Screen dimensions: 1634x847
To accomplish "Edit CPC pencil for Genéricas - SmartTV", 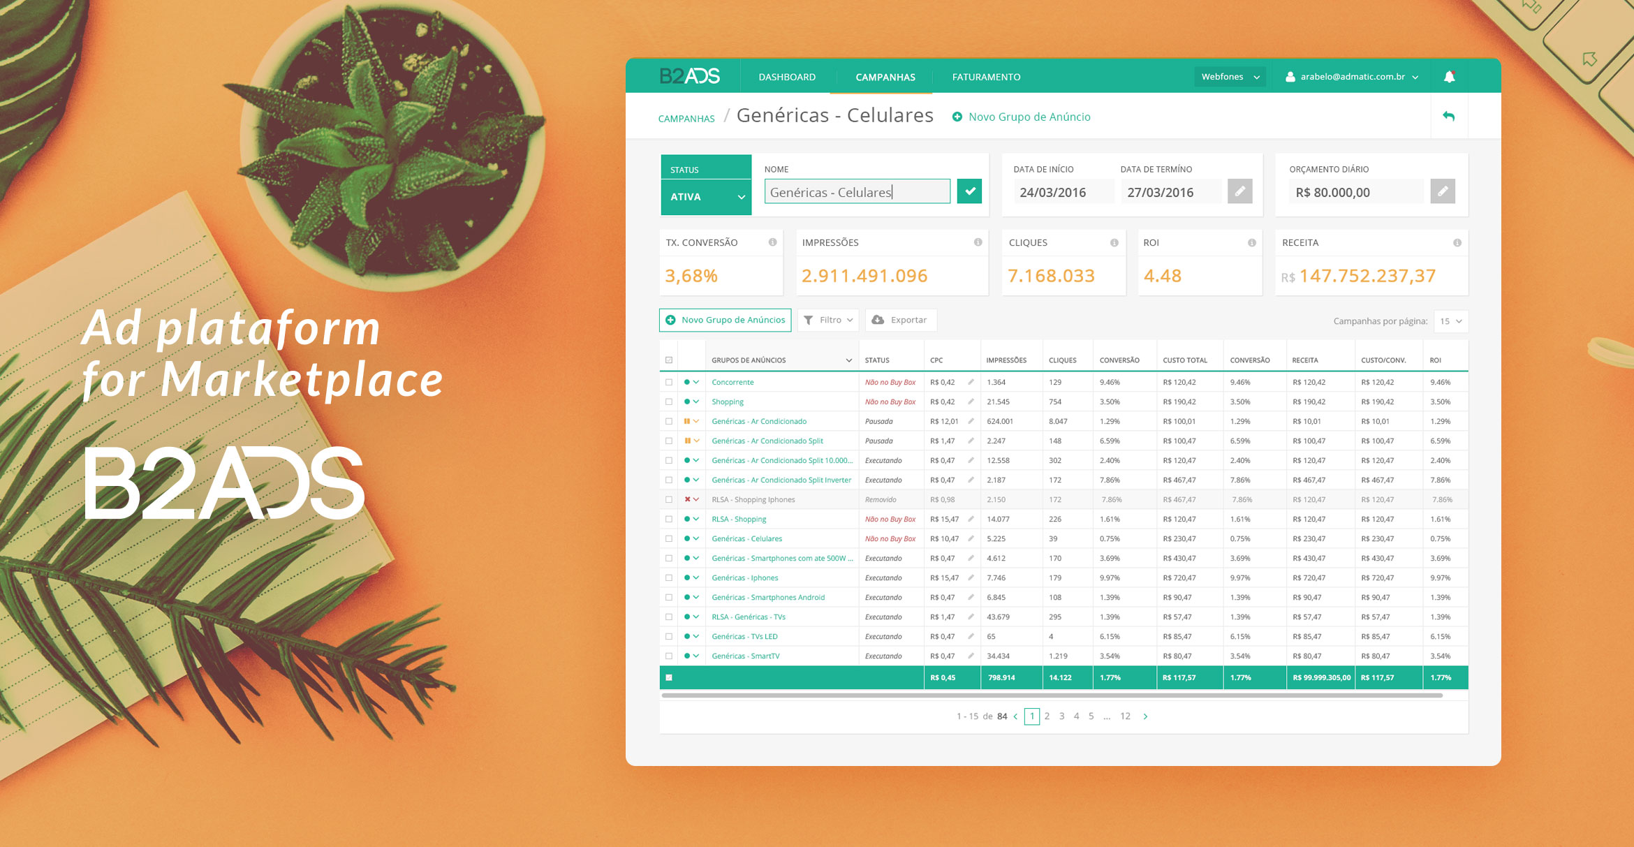I will [971, 656].
